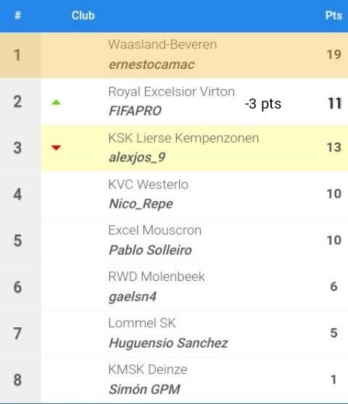348x404 pixels.
Task: Open the manager Nico_Repe profile
Action: pos(141,203)
